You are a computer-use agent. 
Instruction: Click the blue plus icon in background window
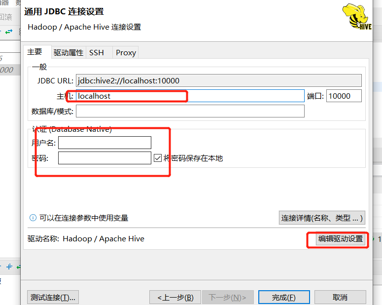coord(9,267)
